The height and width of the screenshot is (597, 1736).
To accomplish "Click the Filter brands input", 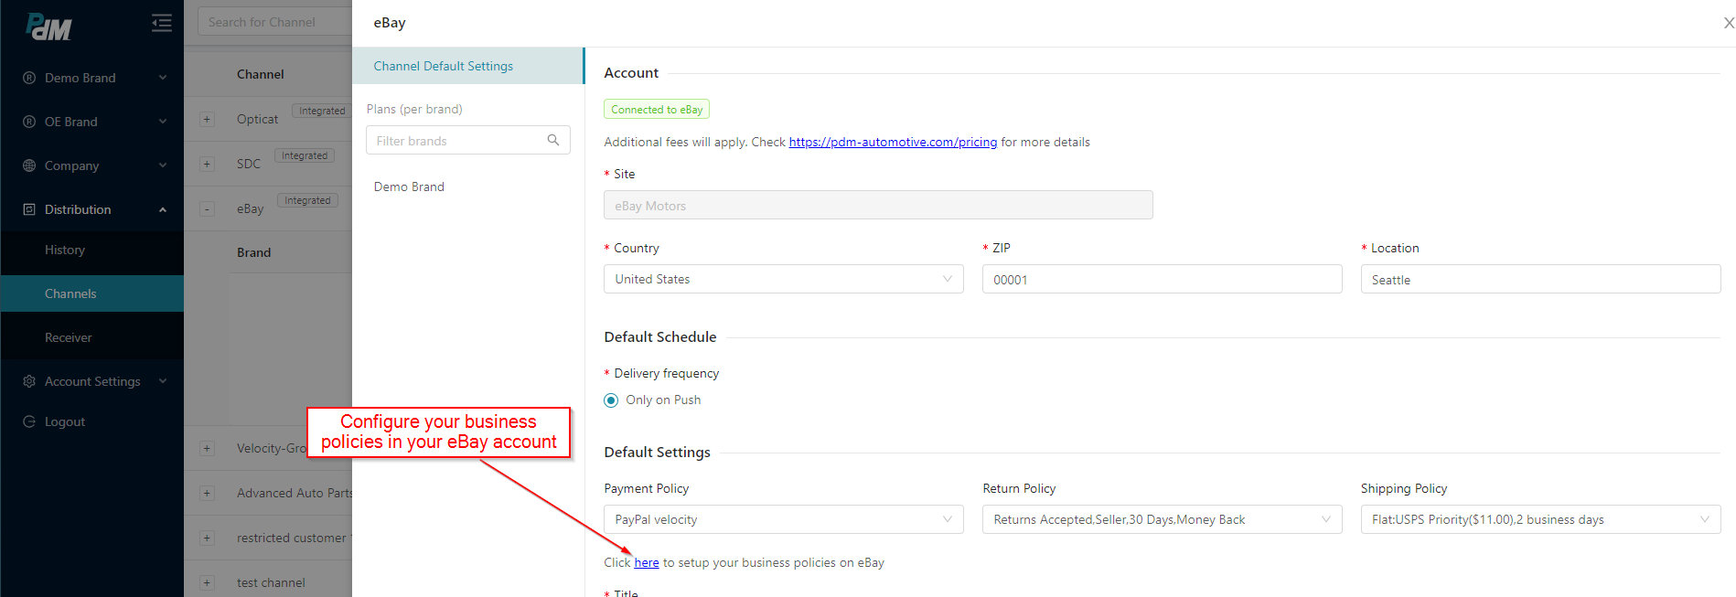I will (468, 140).
